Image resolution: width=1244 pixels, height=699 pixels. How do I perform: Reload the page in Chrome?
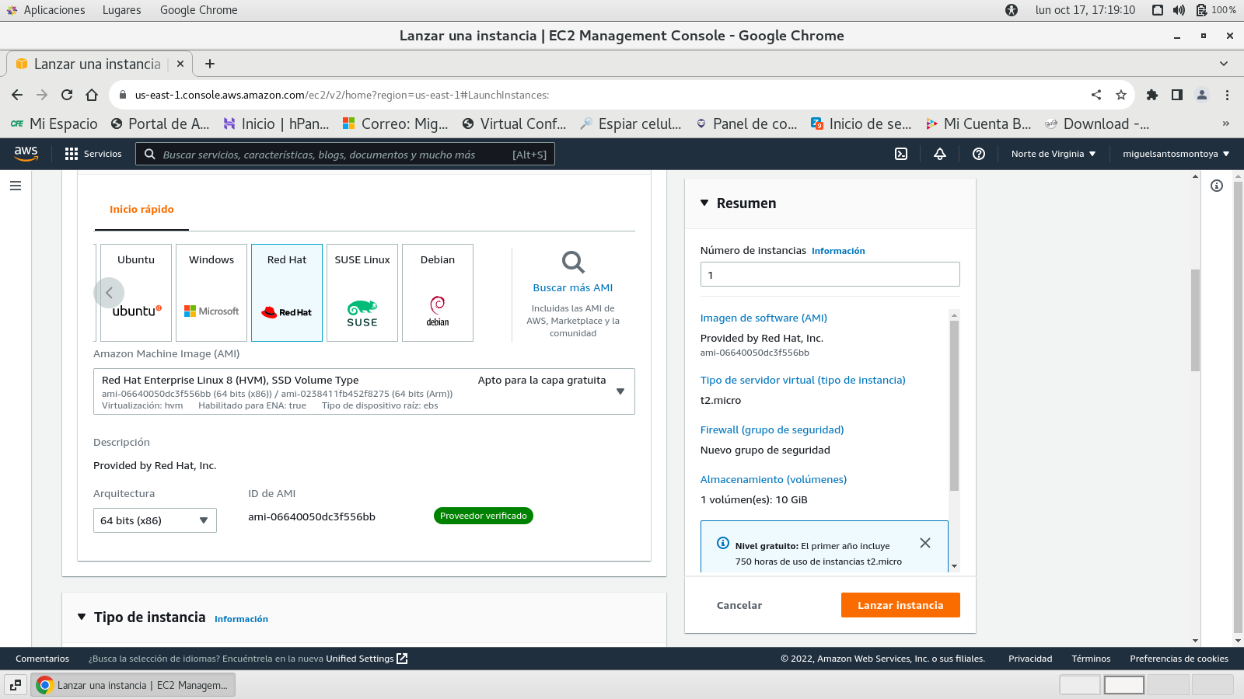click(67, 95)
